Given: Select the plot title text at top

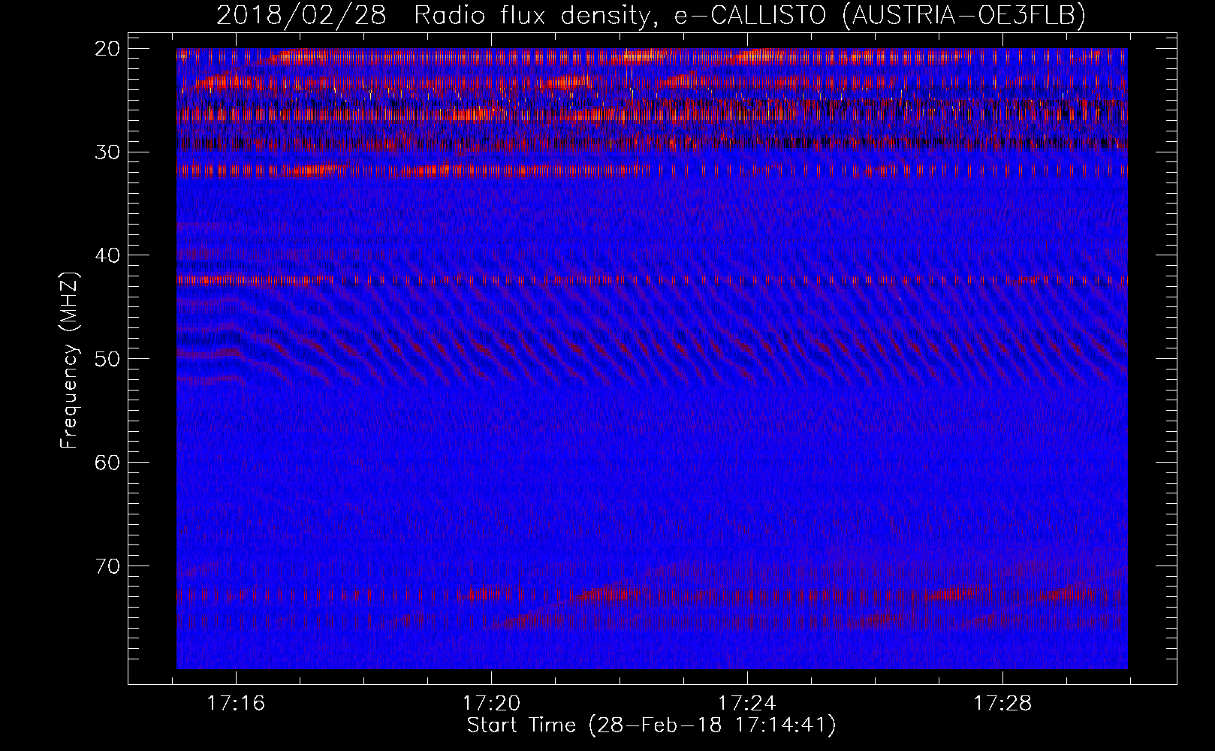Looking at the screenshot, I should point(650,15).
